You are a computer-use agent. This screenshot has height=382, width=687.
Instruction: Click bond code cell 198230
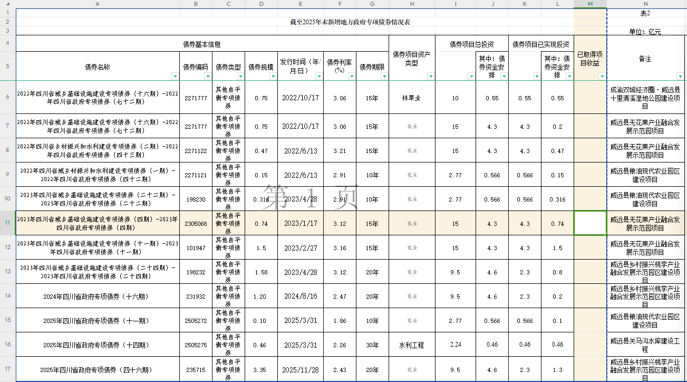click(196, 199)
